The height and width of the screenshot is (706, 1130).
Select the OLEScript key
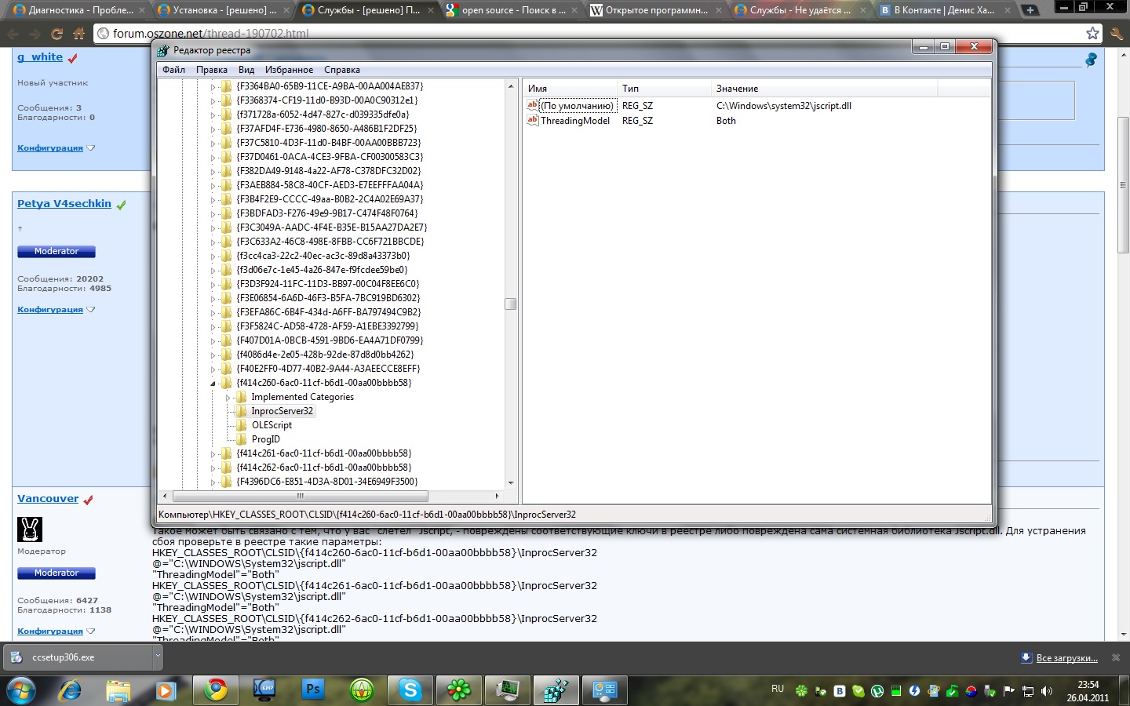click(272, 425)
